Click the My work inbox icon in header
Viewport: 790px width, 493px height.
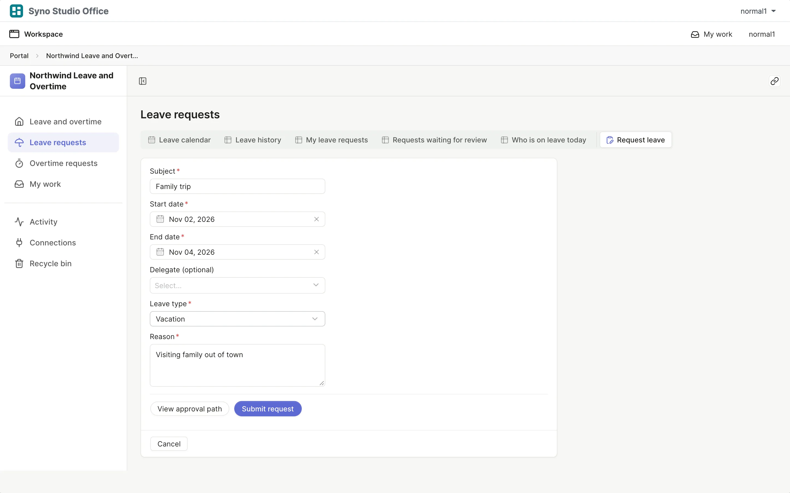tap(695, 34)
